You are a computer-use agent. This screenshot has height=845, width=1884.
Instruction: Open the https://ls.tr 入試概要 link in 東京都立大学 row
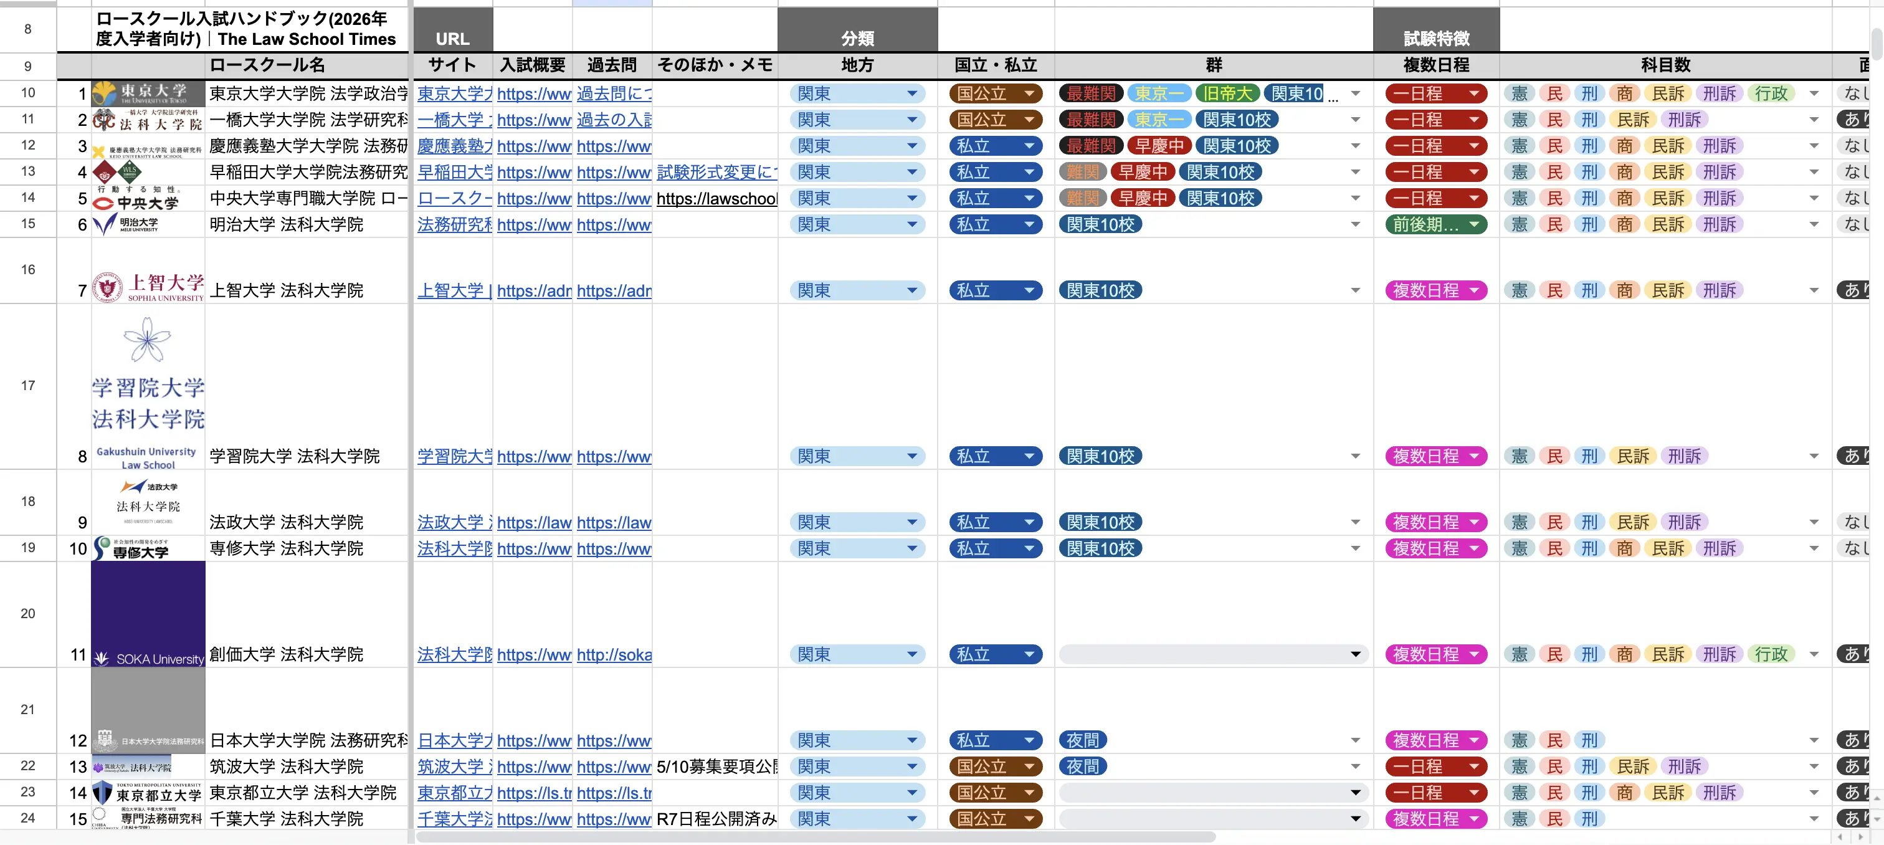(534, 792)
